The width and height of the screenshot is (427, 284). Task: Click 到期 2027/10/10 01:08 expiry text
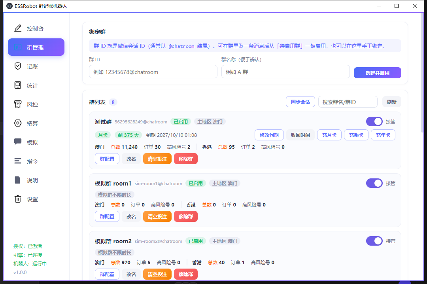(x=171, y=135)
